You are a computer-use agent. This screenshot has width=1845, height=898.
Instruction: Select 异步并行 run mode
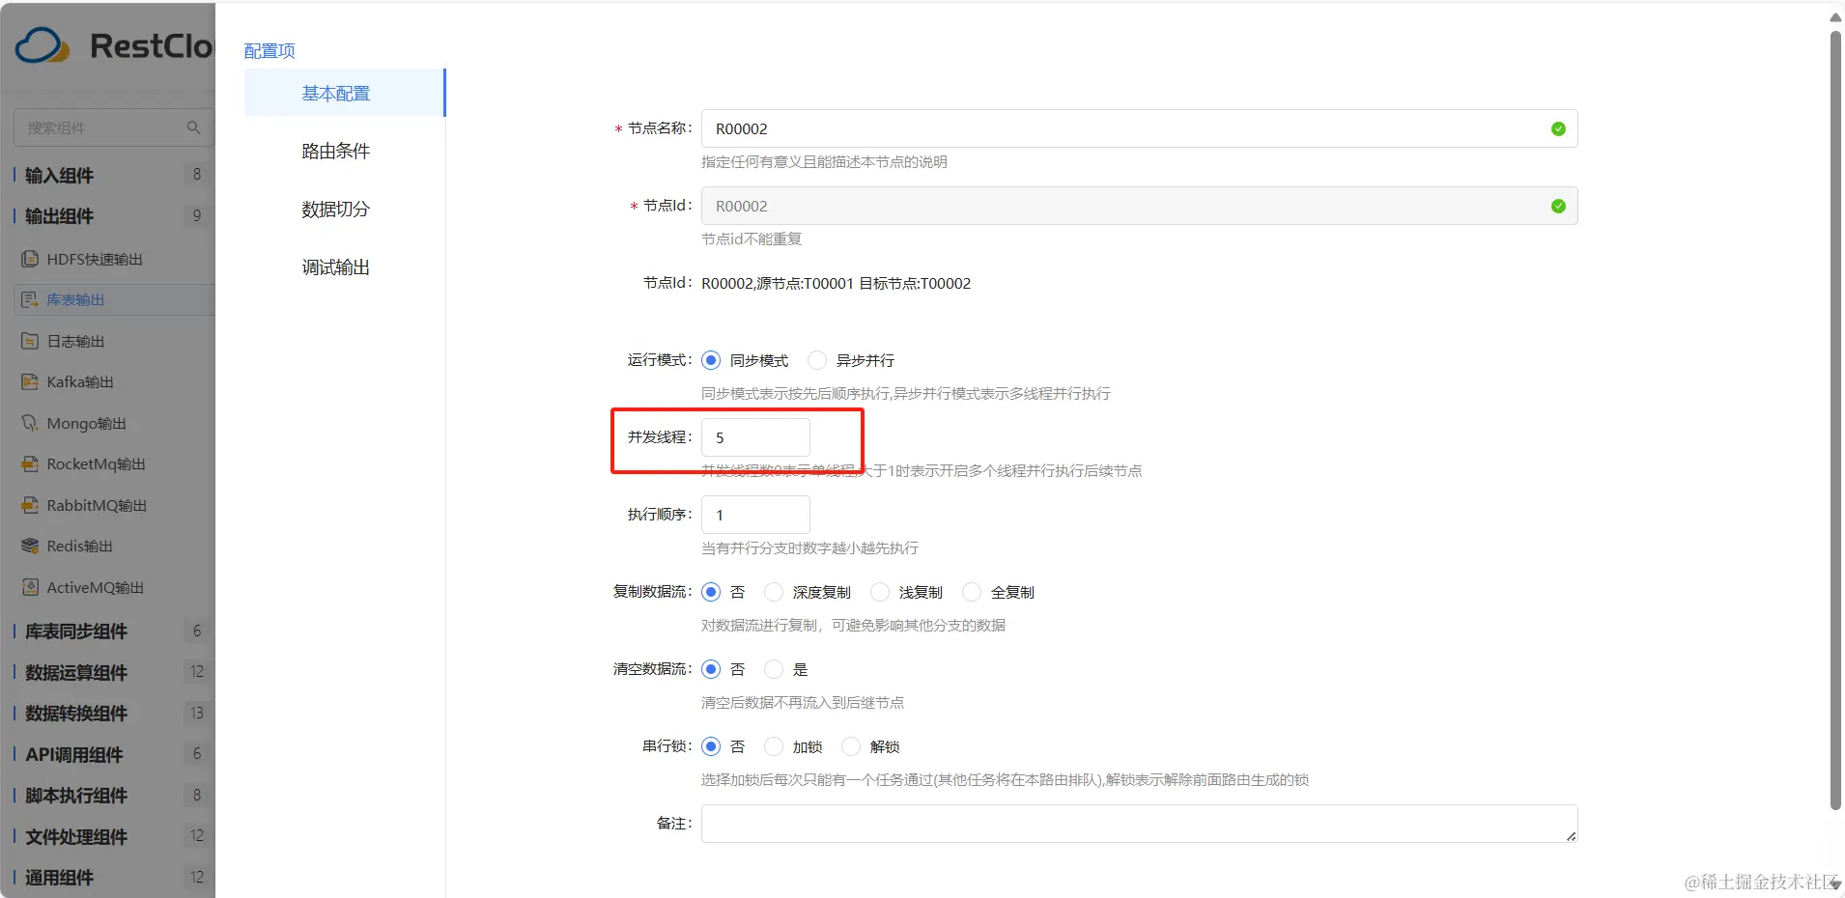click(x=817, y=360)
